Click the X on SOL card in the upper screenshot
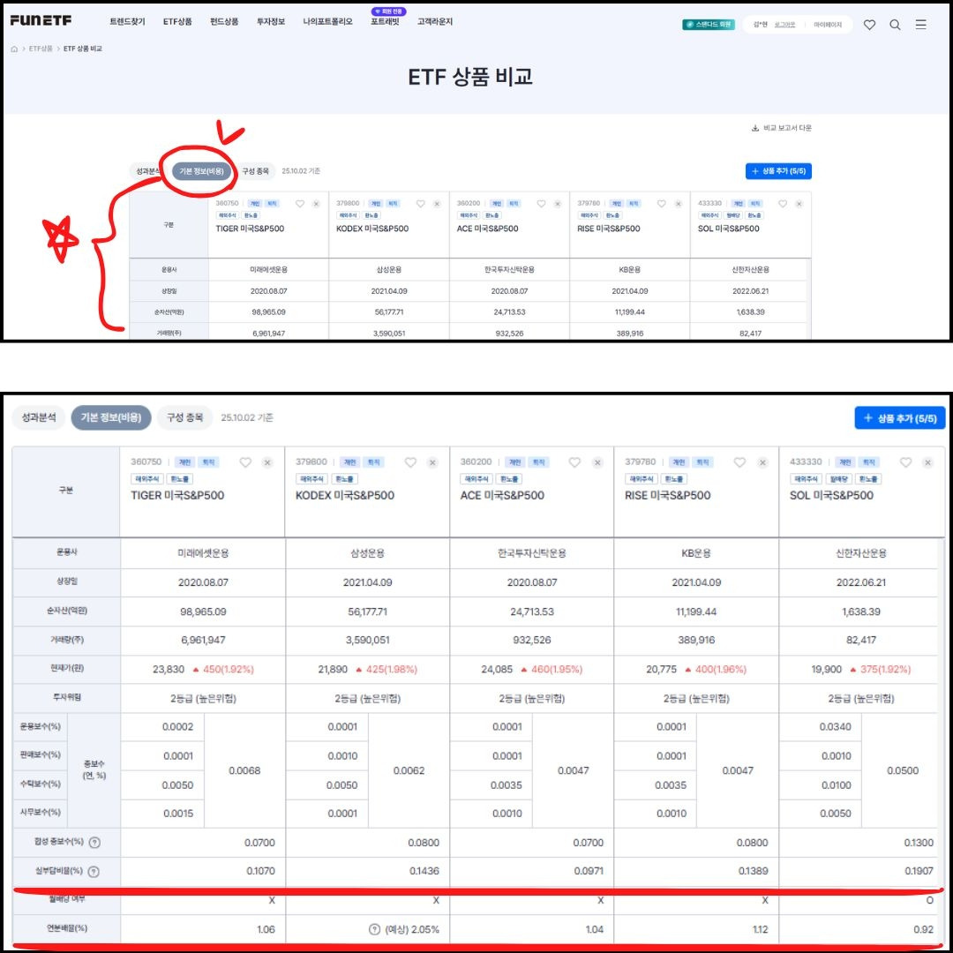Image resolution: width=953 pixels, height=953 pixels. point(799,204)
